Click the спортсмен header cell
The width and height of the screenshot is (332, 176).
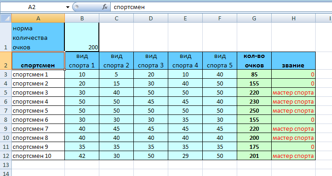38,61
